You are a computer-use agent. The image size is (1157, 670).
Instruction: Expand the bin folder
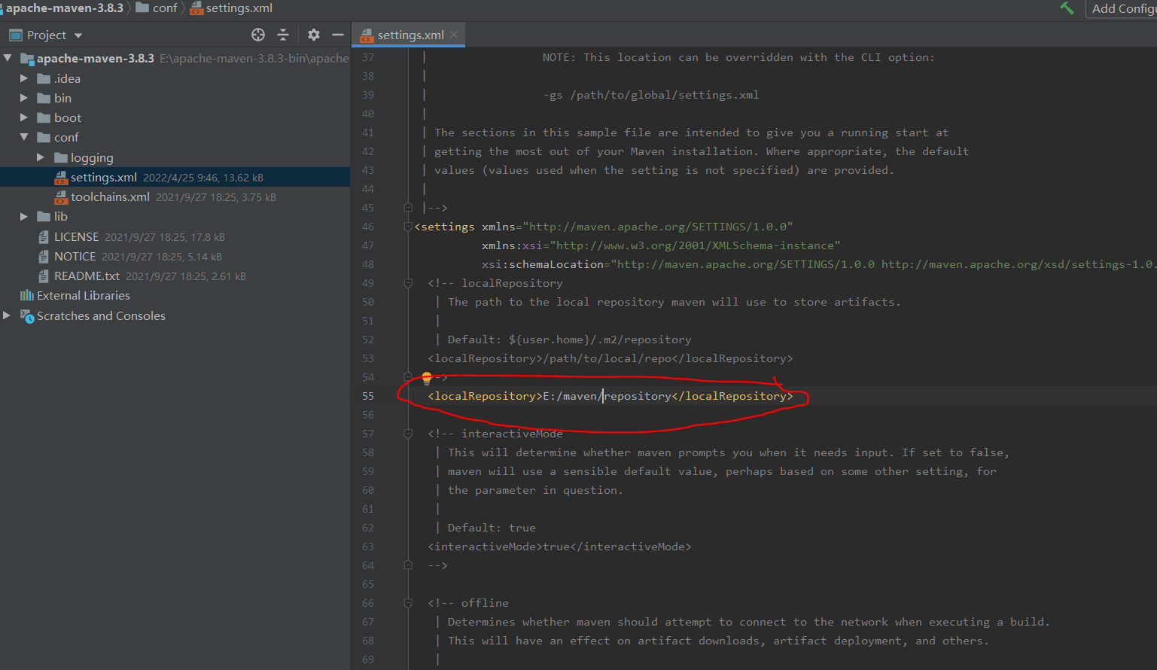point(24,98)
